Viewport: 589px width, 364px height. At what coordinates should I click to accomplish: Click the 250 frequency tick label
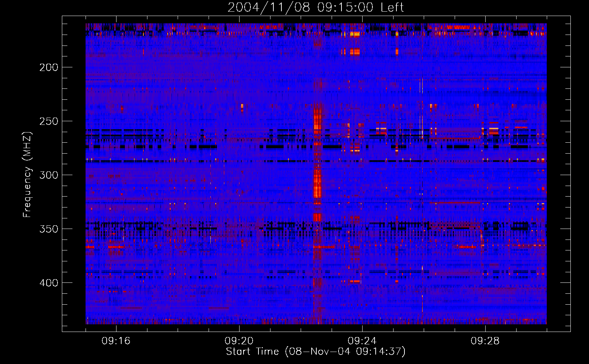(49, 121)
